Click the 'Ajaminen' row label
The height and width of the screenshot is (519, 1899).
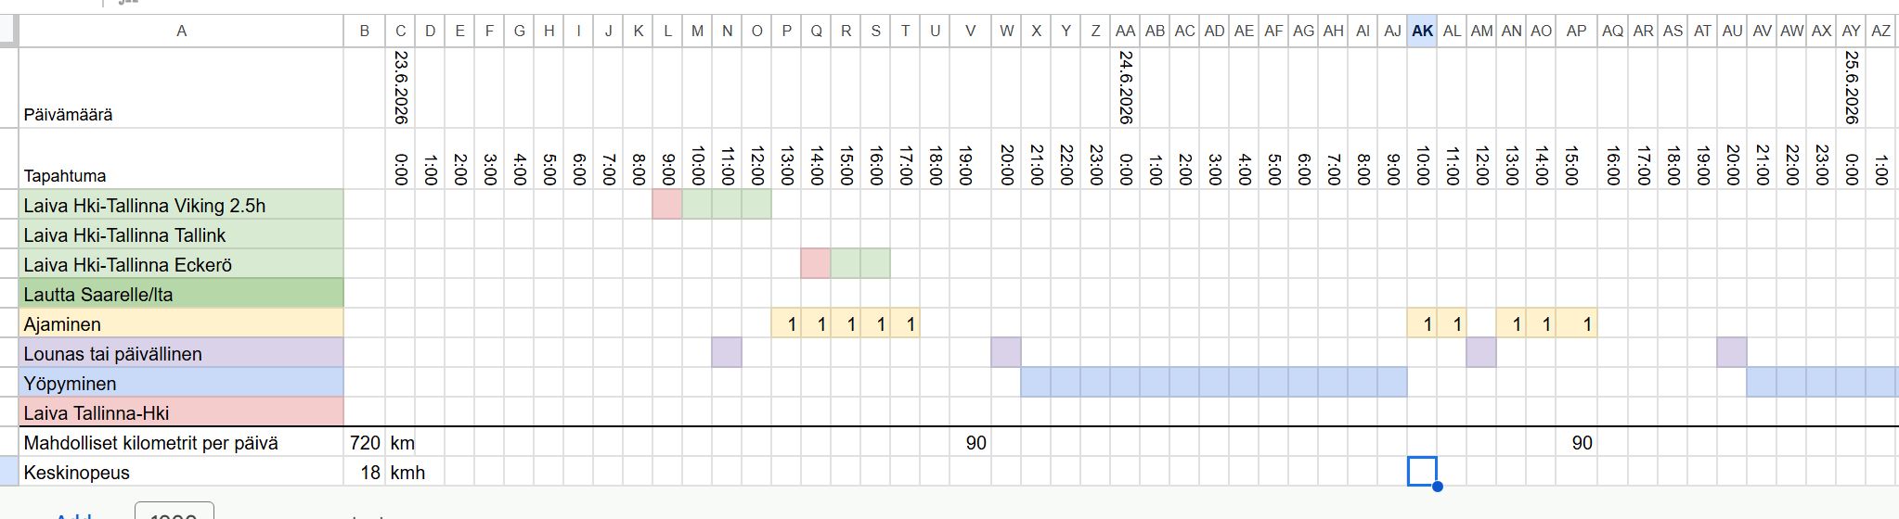coord(181,323)
